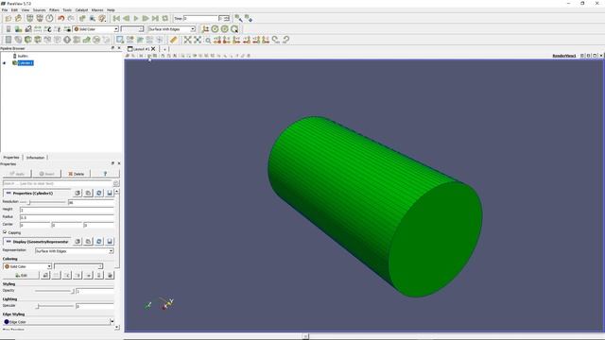Open the Edge Color dropdown arrow
The width and height of the screenshot is (605, 340).
(x=112, y=321)
